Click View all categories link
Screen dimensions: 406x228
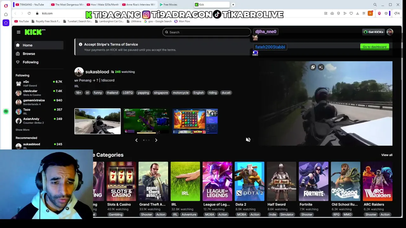387,155
